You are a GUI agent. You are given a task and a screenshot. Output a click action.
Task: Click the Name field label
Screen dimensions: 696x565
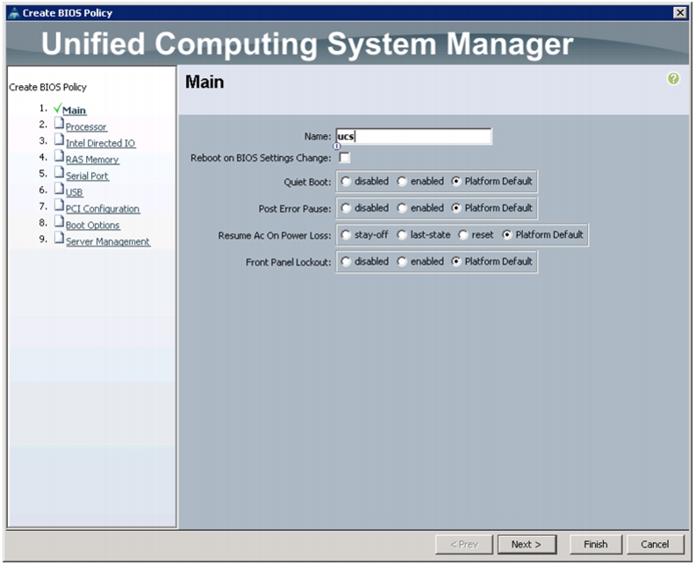click(318, 136)
